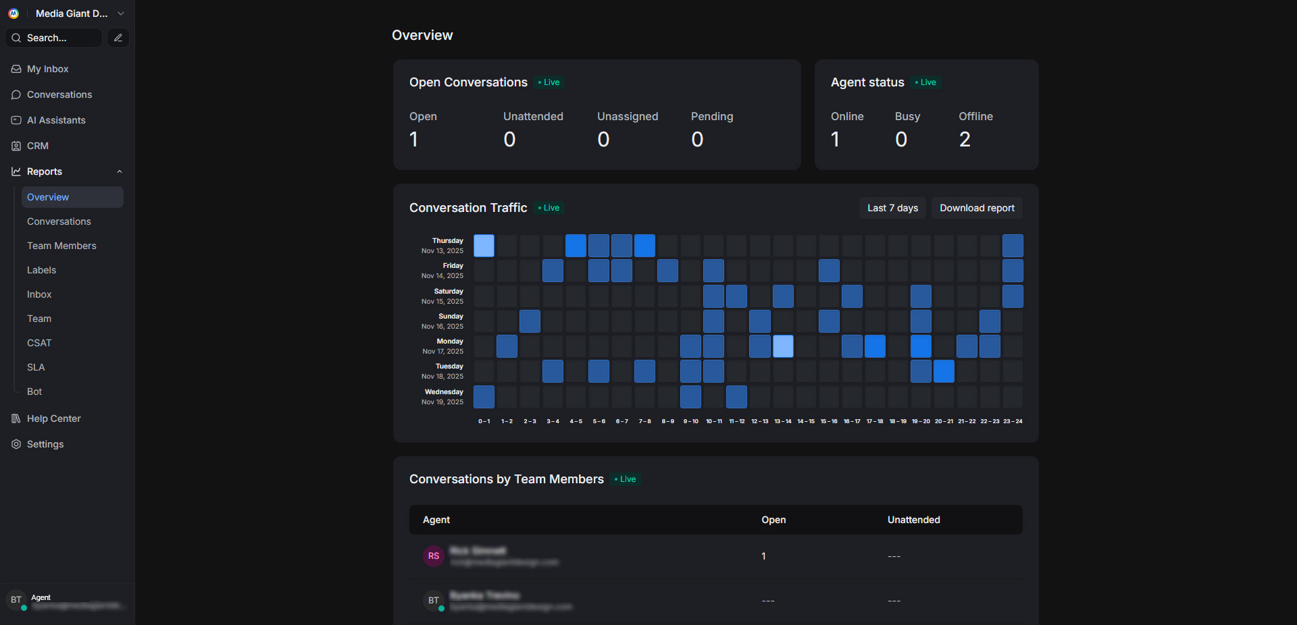The height and width of the screenshot is (625, 1297).
Task: Open the SLA report page
Action: 36,367
